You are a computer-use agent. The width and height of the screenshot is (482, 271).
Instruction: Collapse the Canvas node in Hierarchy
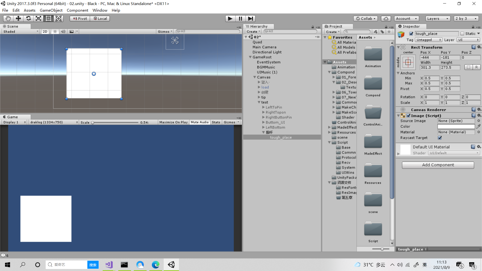point(255,77)
